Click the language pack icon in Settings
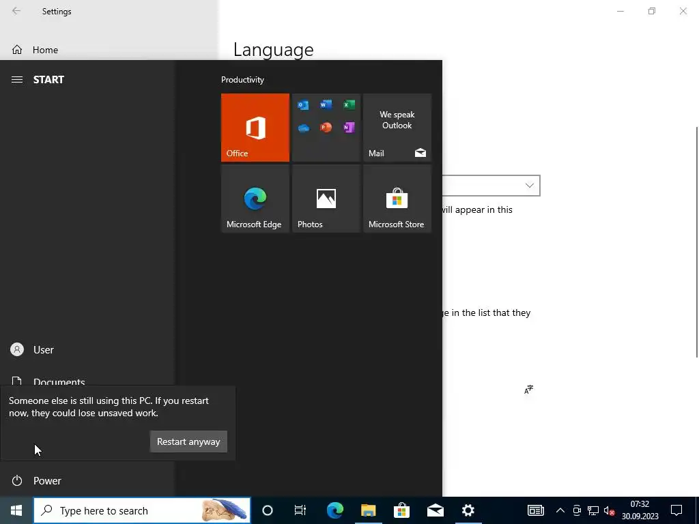The image size is (699, 524). 529,390
